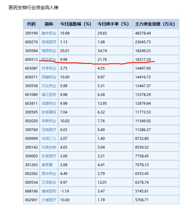Viewport: 183px width, 207px height.
Task: Select stock code 002262
Action: click(31, 174)
